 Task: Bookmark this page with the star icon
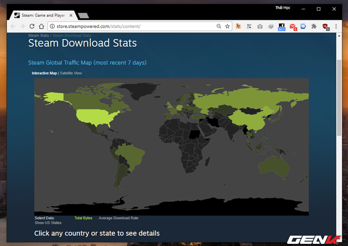tap(227, 26)
